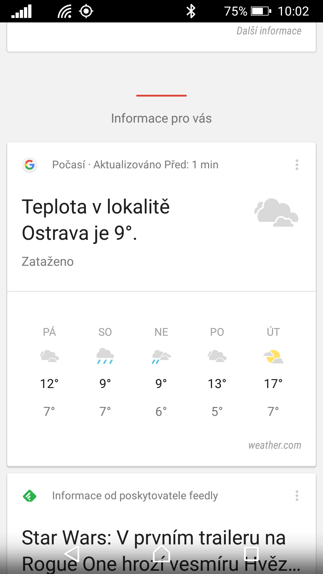Image resolution: width=323 pixels, height=574 pixels.
Task: Tap the feedly logo icon
Action: click(30, 496)
